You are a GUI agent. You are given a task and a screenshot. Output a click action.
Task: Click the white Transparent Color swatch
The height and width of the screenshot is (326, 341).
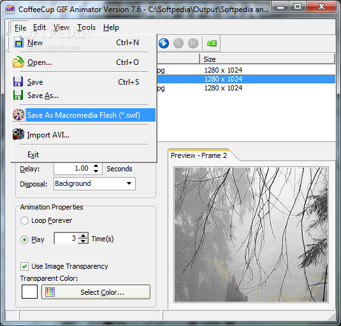click(x=29, y=292)
